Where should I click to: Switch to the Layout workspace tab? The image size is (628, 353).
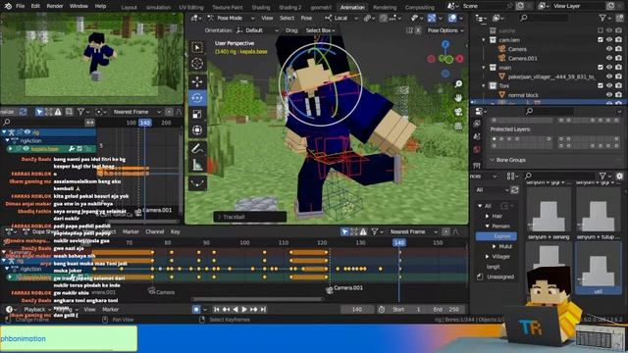coord(129,7)
